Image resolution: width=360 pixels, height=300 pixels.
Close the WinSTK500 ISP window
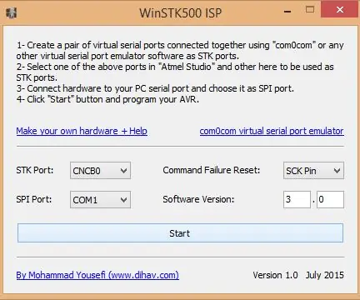(339, 10)
